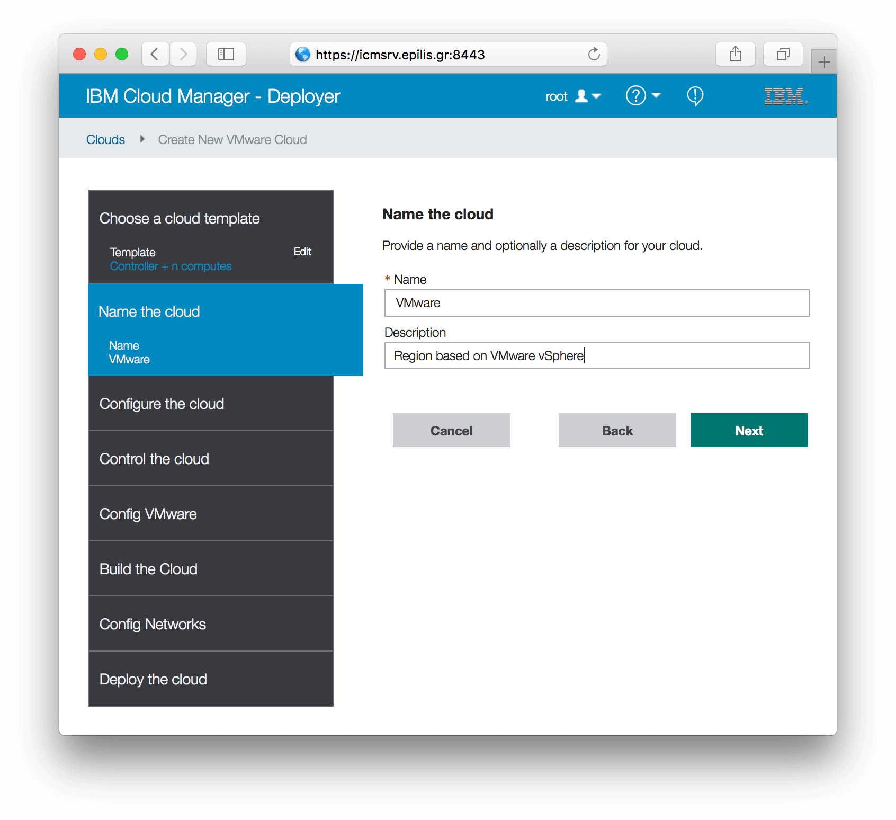Click the VMware name summary in sidebar
Screen dimensions: 896x820
(x=129, y=359)
